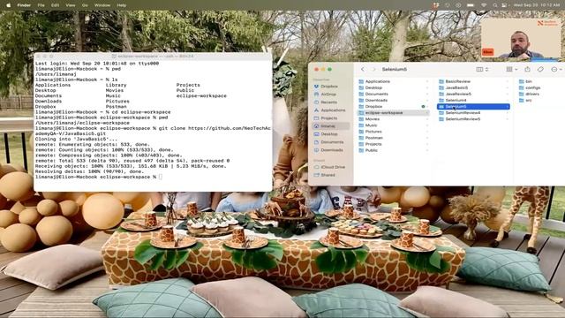Select SeleniumReview5 folder
The width and height of the screenshot is (565, 318).
(x=473, y=119)
